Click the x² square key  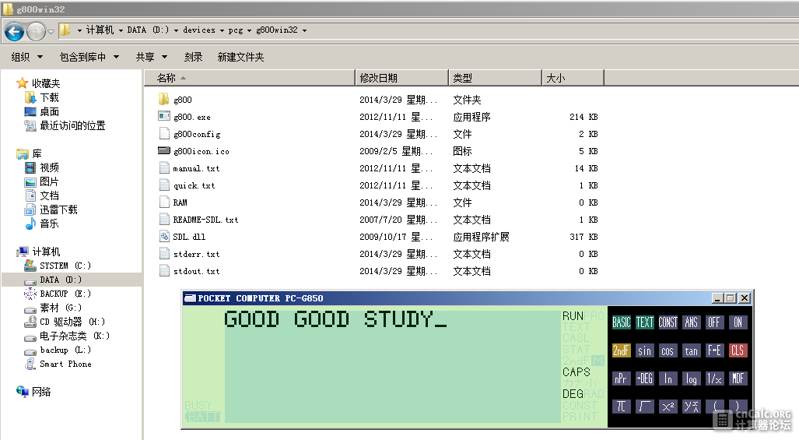[x=668, y=406]
